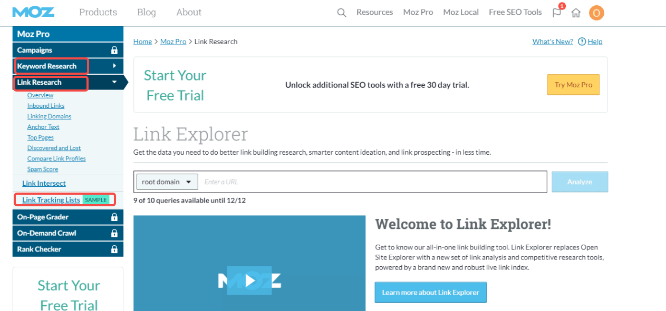The height and width of the screenshot is (311, 666).
Task: Play the Link Explorer welcome video
Action: (250, 280)
